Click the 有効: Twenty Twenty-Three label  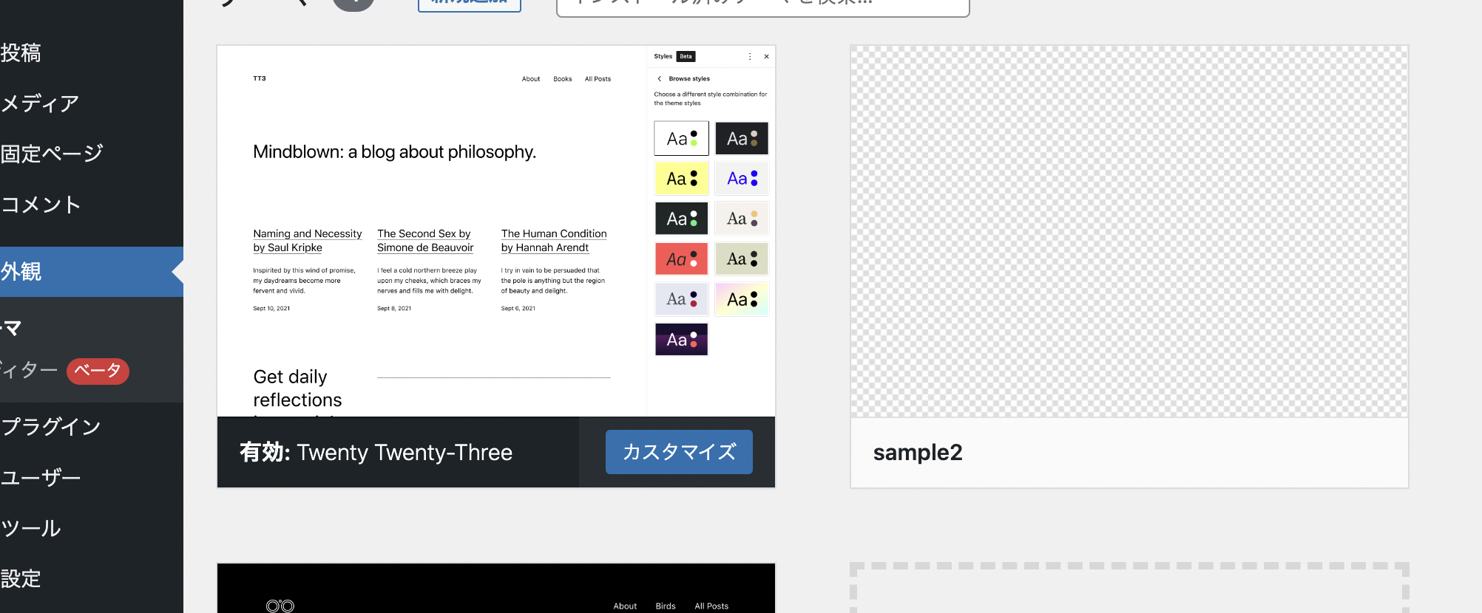pyautogui.click(x=376, y=452)
